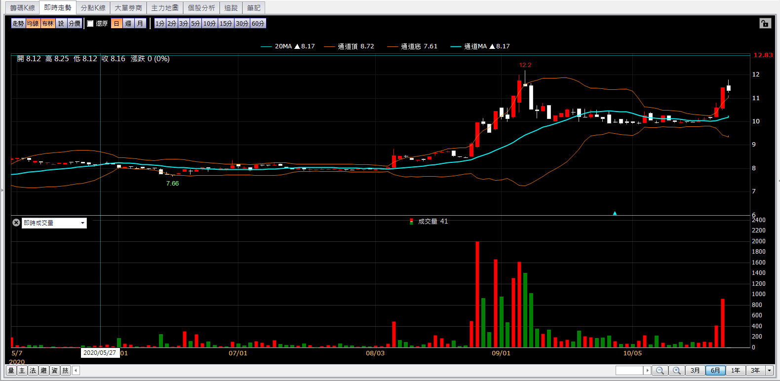Image resolution: width=780 pixels, height=381 pixels.
Task: Click the 12.2 high price label
Action: pos(525,65)
